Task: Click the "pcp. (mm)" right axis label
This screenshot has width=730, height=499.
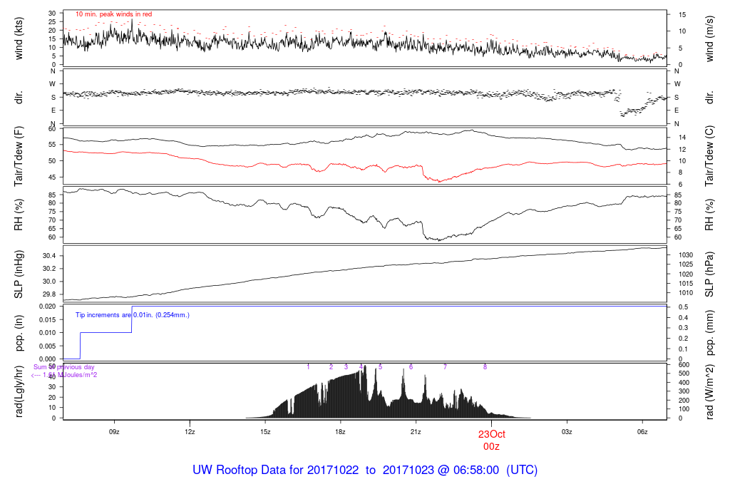Action: click(x=709, y=333)
